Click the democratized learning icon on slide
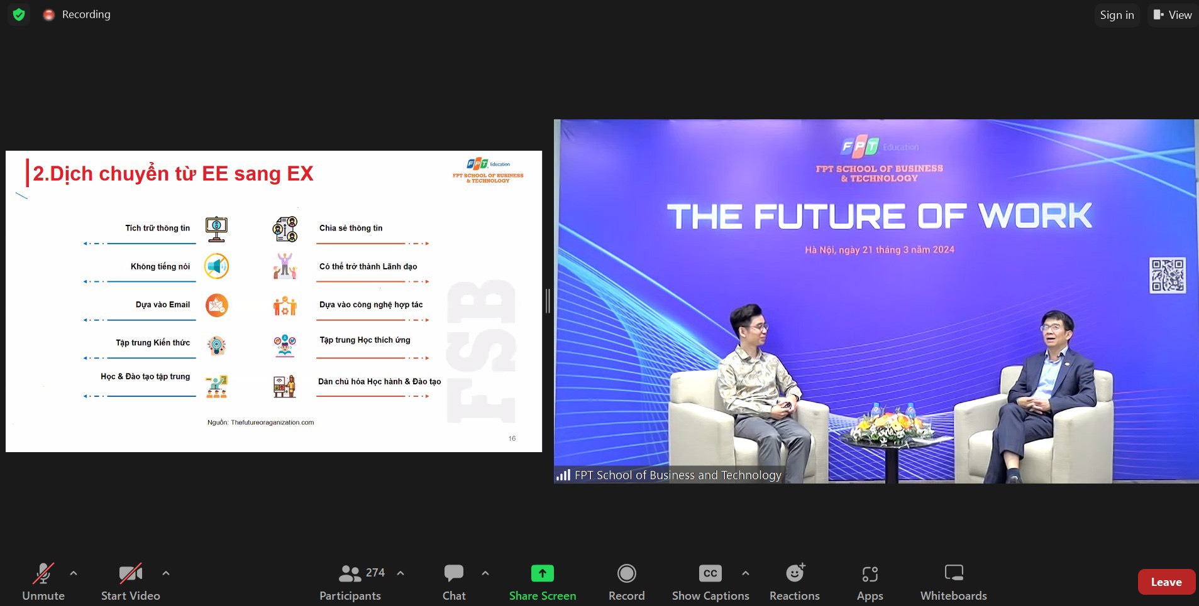Image resolution: width=1199 pixels, height=606 pixels. (285, 386)
